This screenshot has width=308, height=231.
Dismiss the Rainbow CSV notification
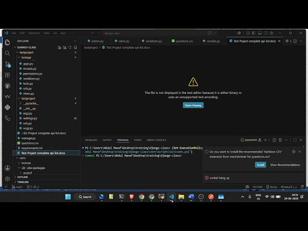click(x=299, y=152)
